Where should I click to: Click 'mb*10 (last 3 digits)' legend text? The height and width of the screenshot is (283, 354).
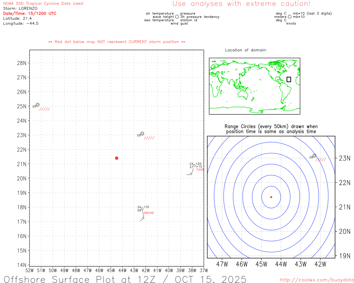click(312, 14)
